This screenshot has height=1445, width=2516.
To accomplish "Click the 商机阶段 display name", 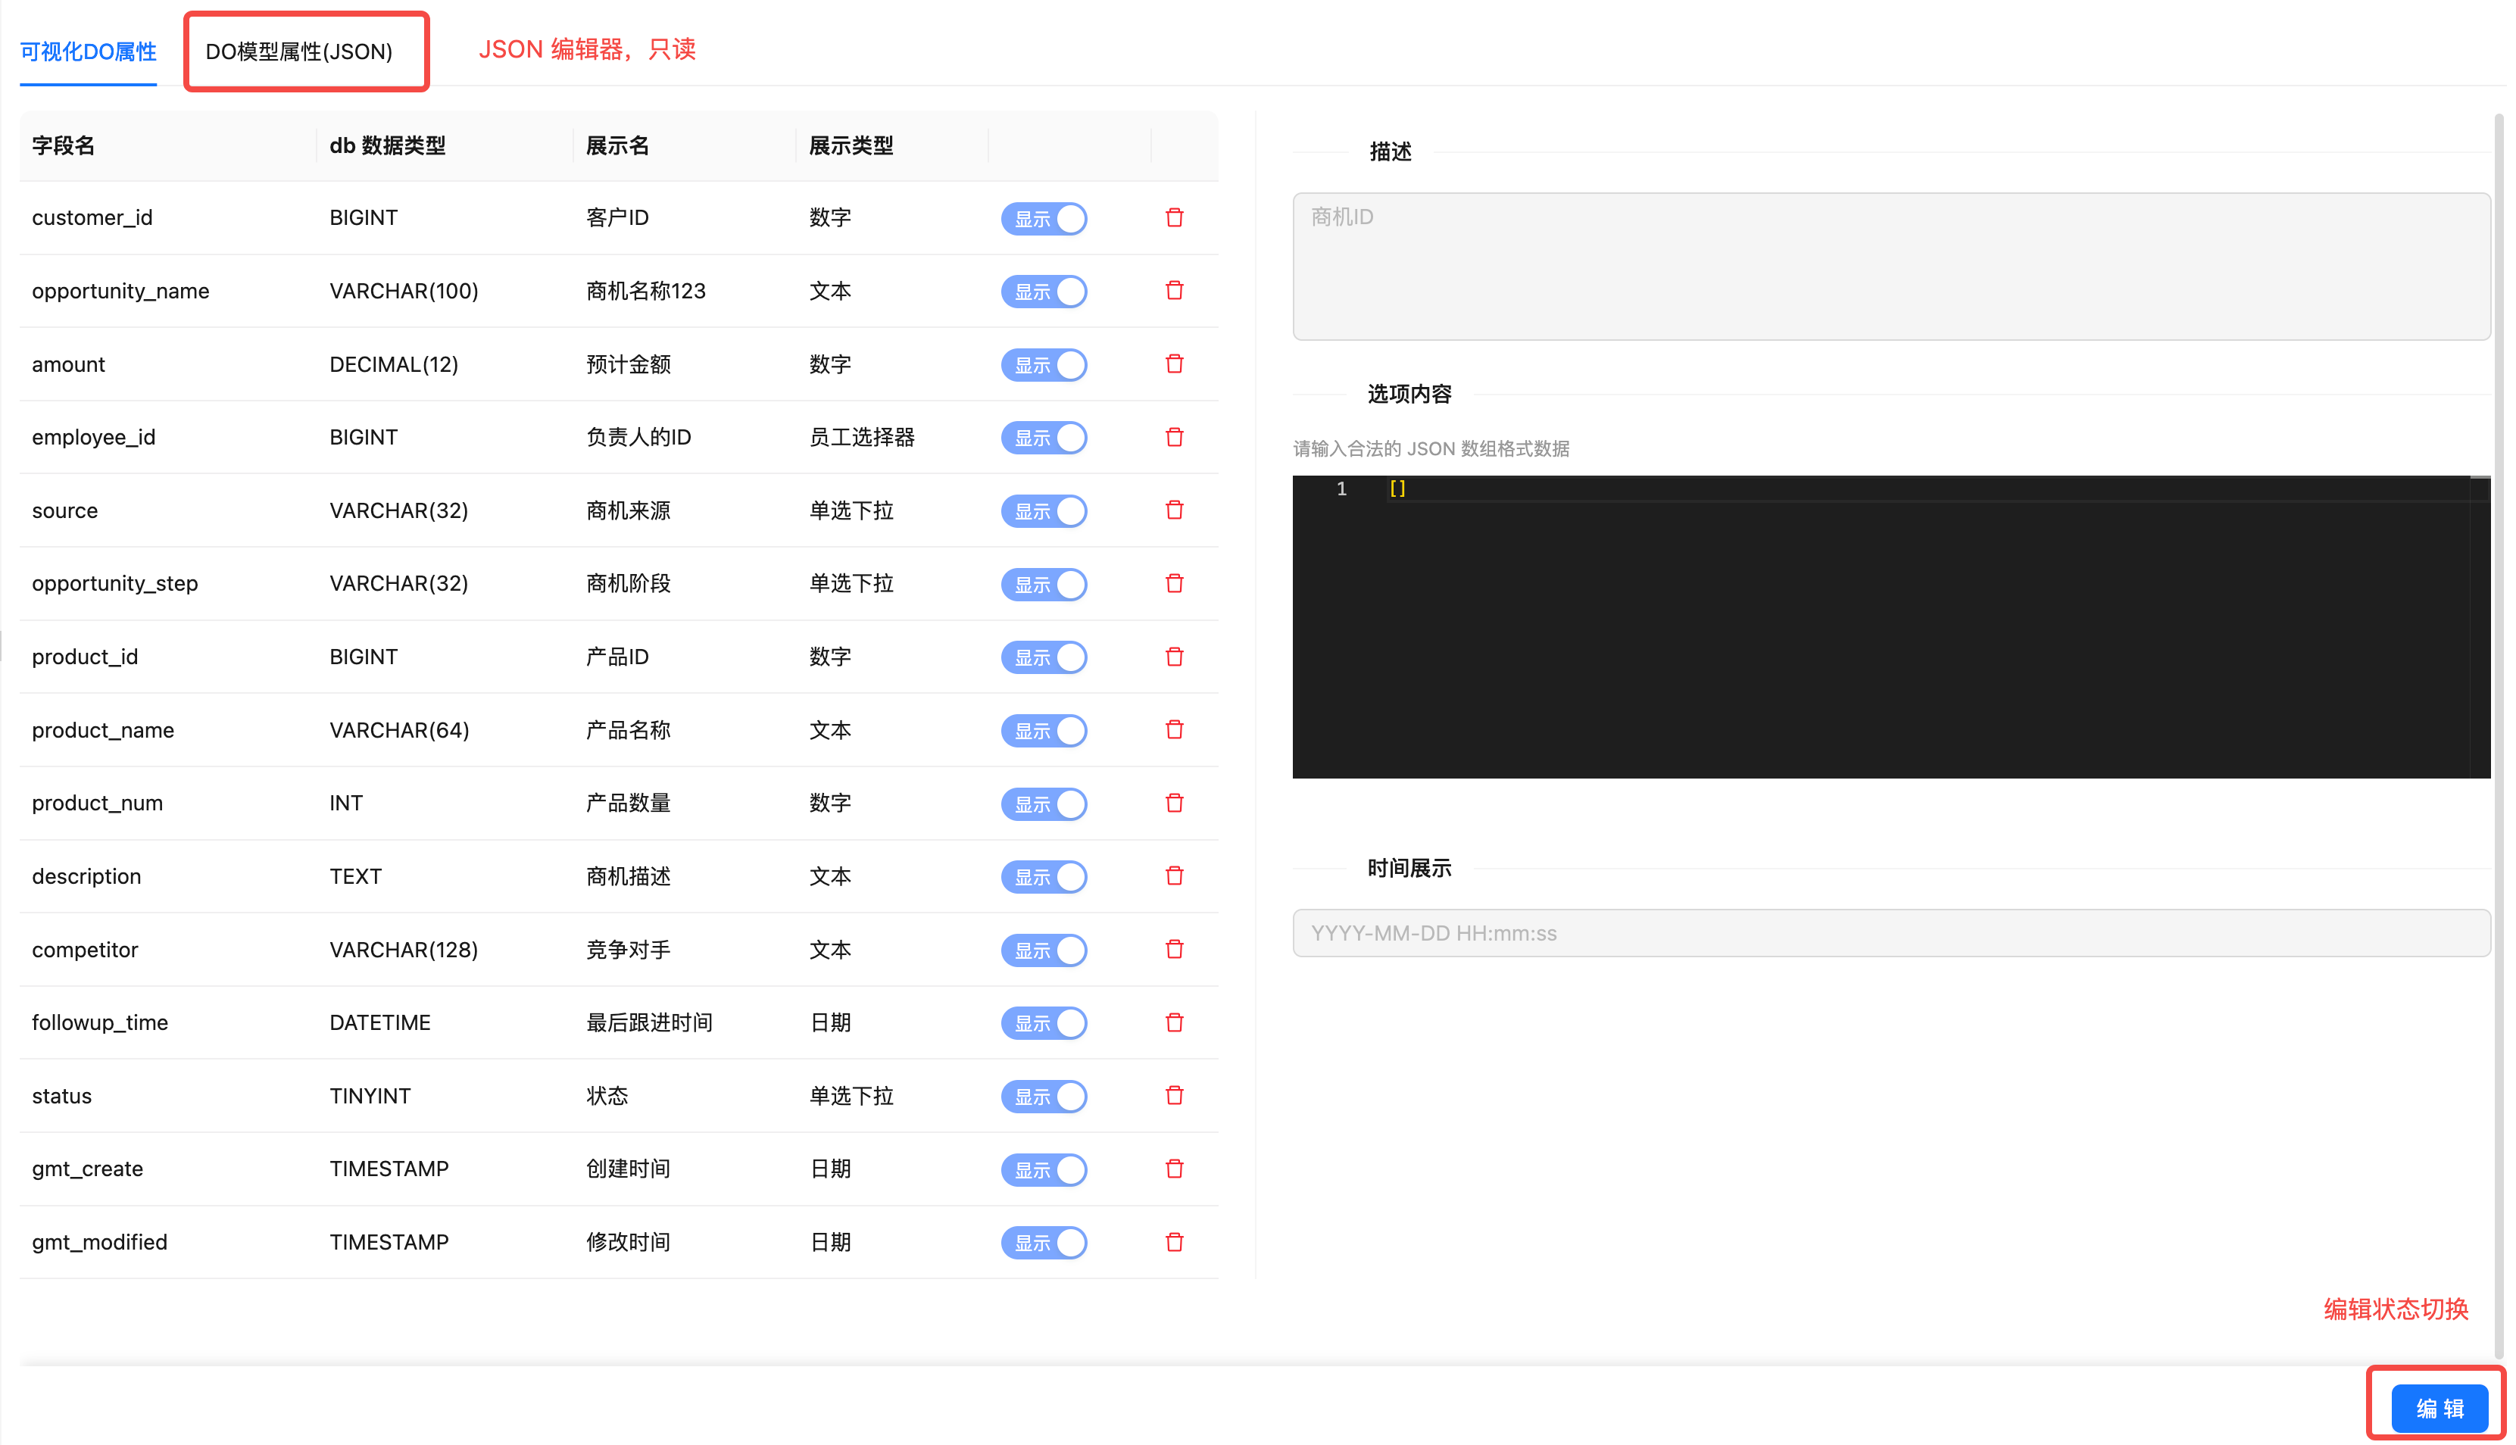I will 629,584.
